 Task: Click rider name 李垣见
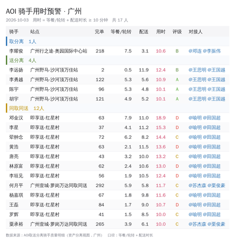(x=16, y=176)
